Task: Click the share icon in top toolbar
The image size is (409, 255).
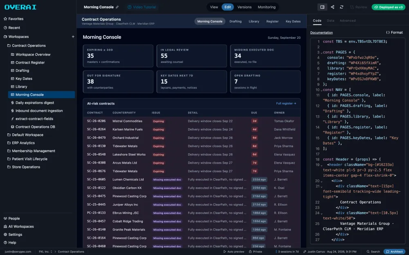Action: (333, 7)
